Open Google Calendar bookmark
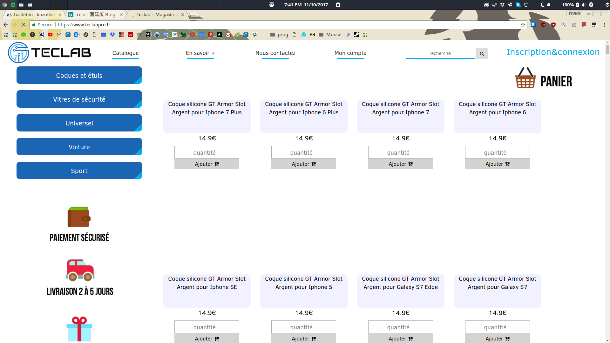610x343 pixels. 104,35
